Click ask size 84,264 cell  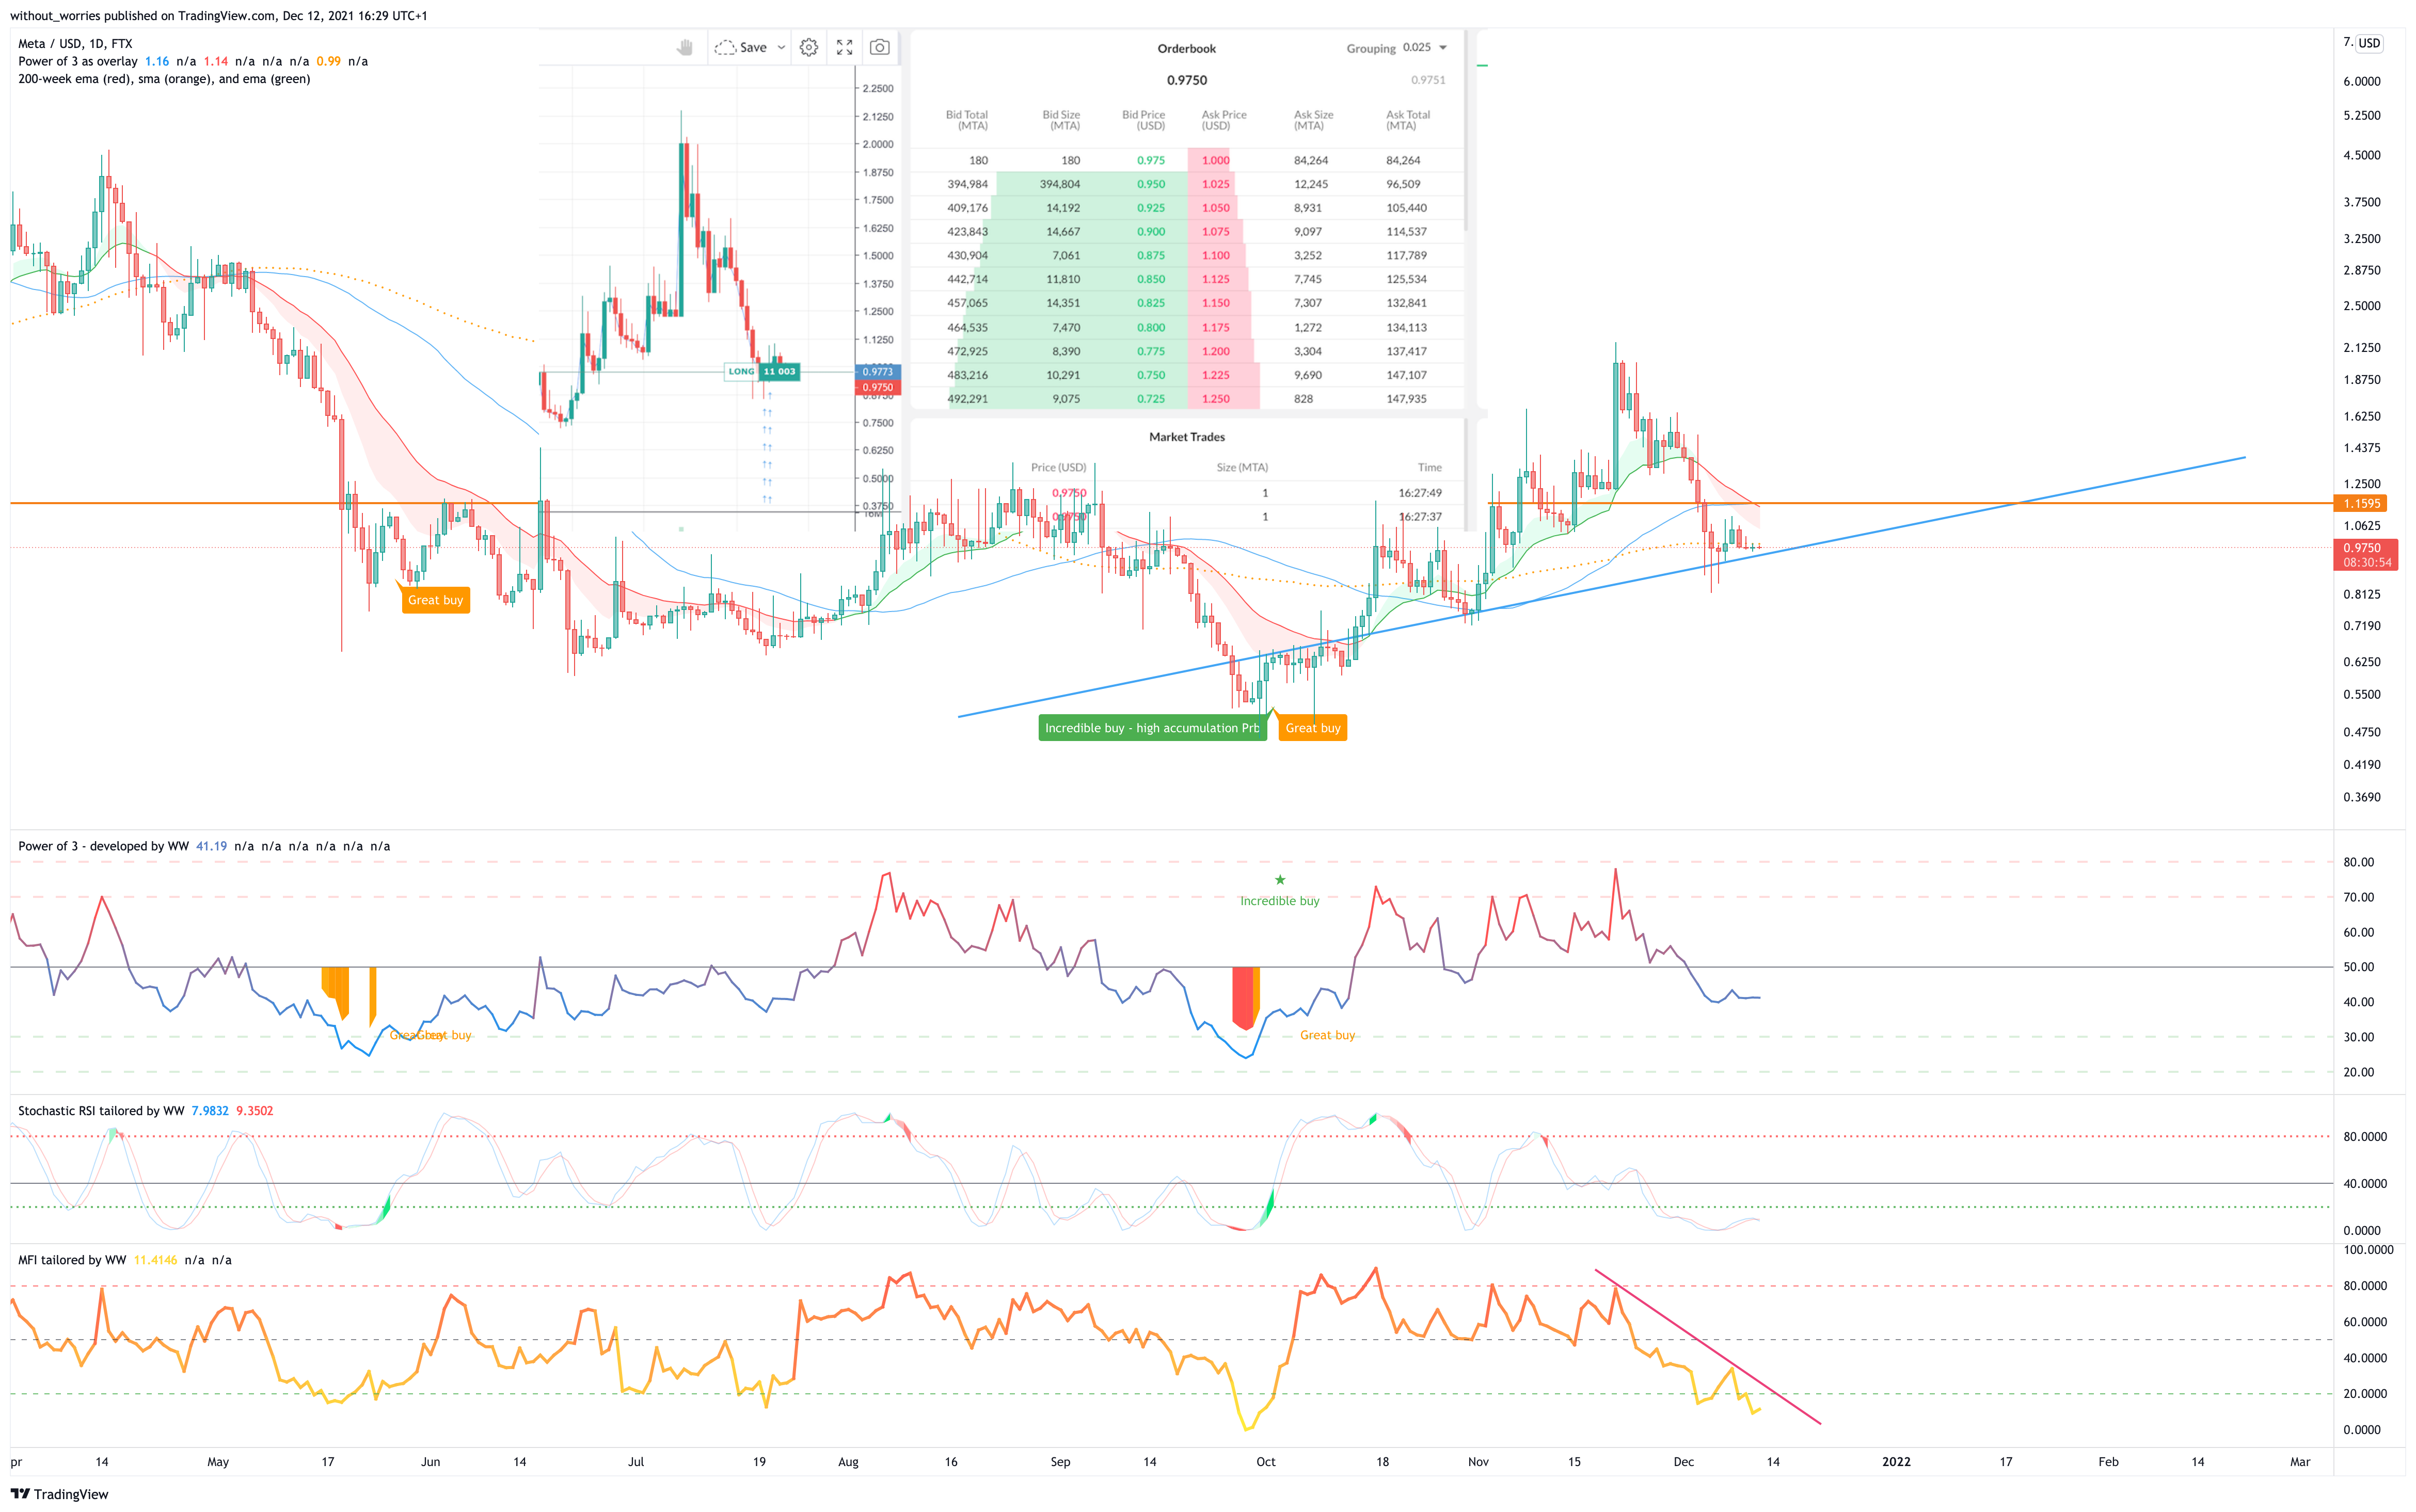coord(1311,160)
